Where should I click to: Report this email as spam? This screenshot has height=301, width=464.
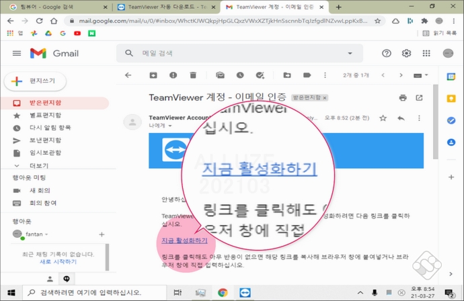173,75
